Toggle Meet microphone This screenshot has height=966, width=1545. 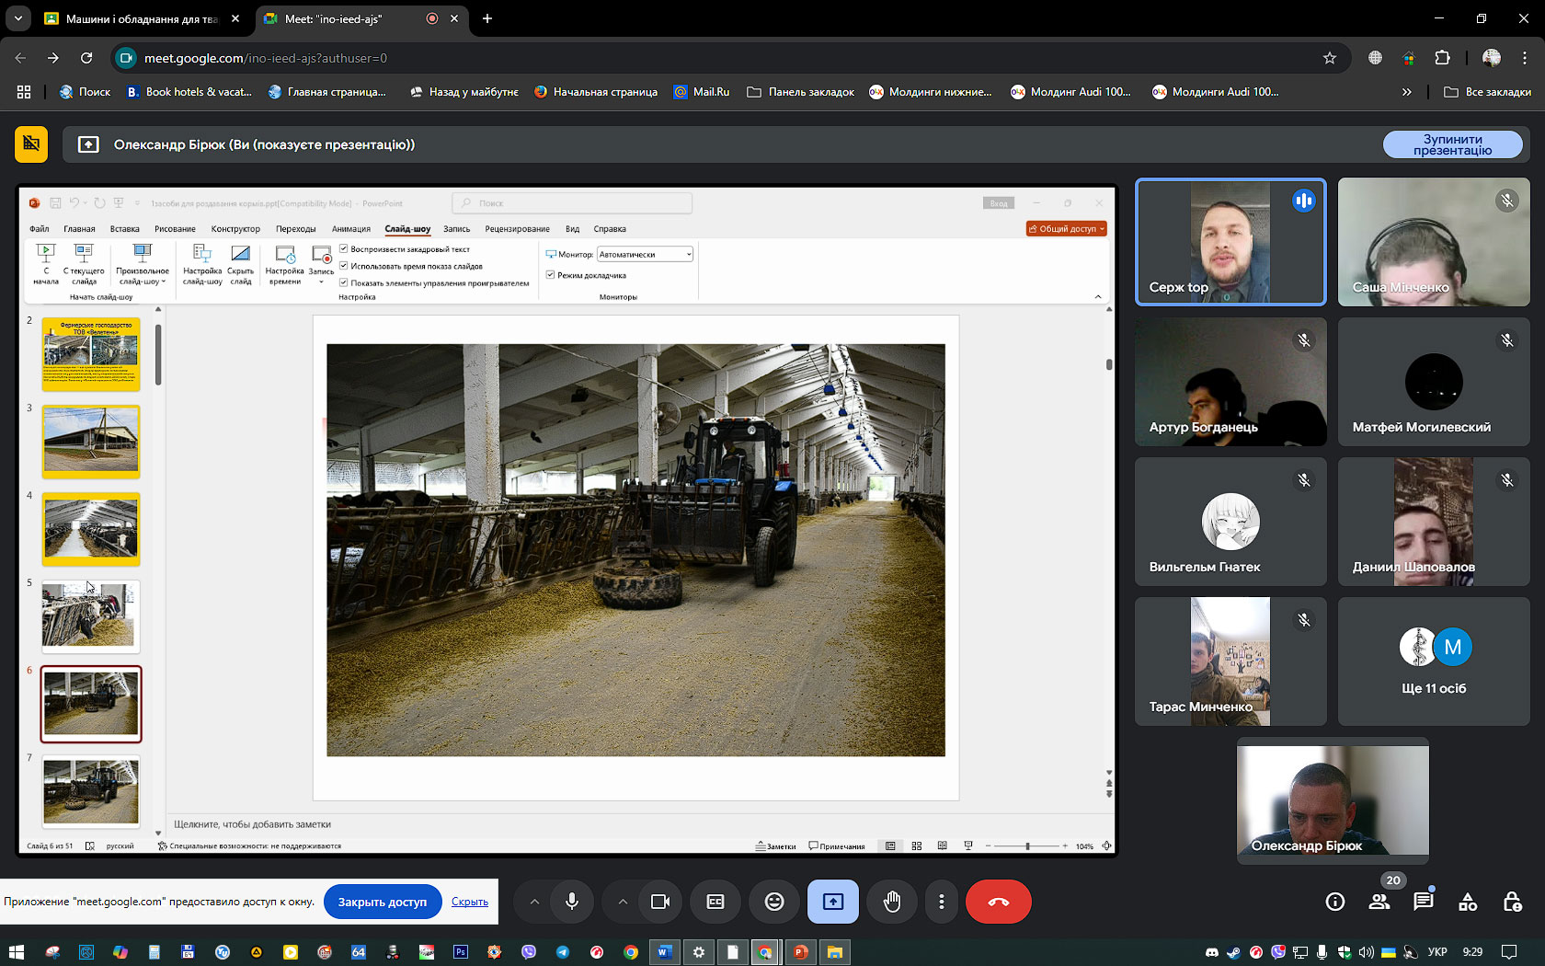[x=572, y=902]
